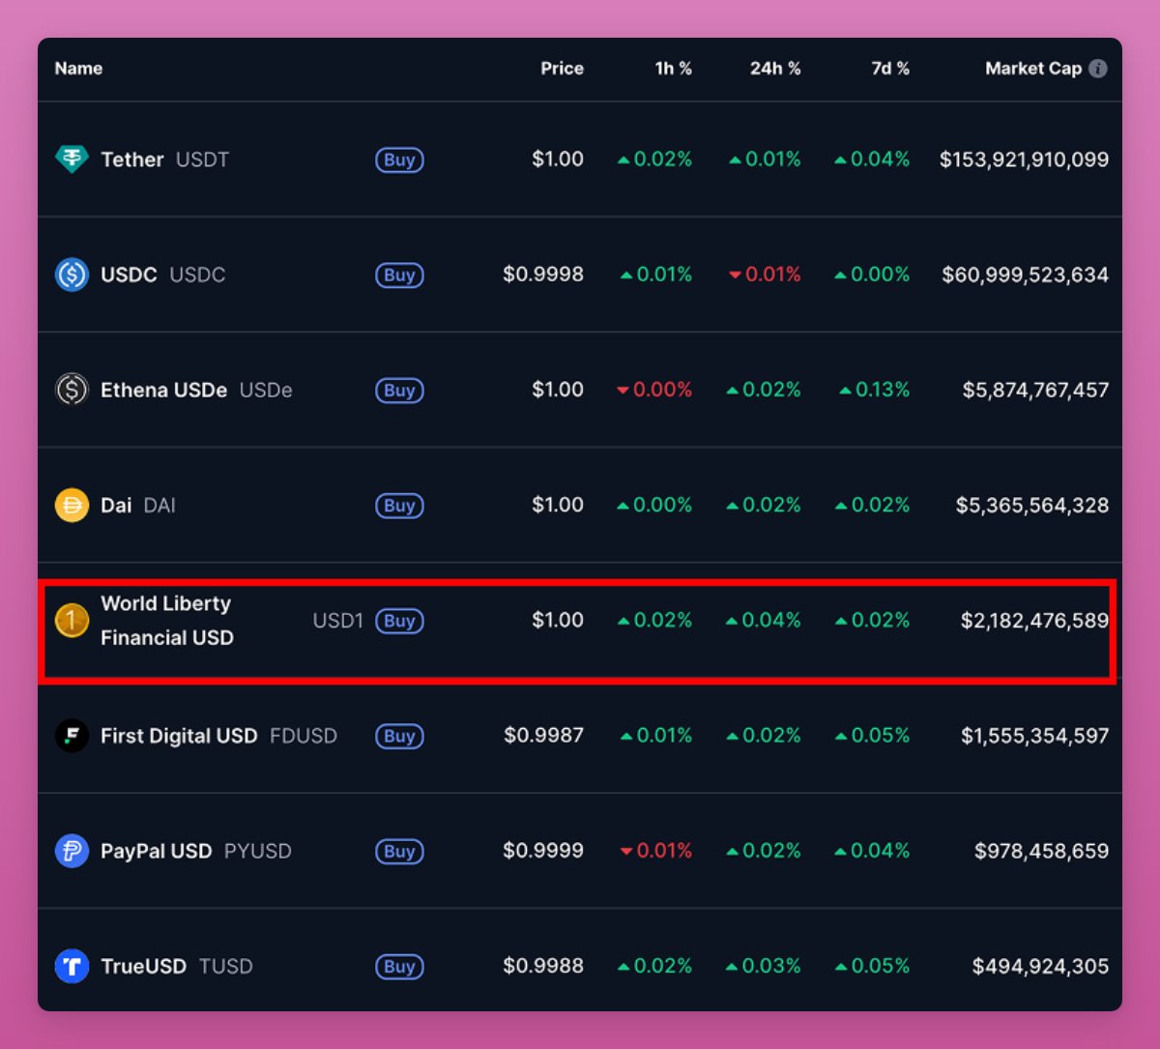Click market cap value $1,555,354,597
This screenshot has width=1160, height=1049.
click(1034, 736)
